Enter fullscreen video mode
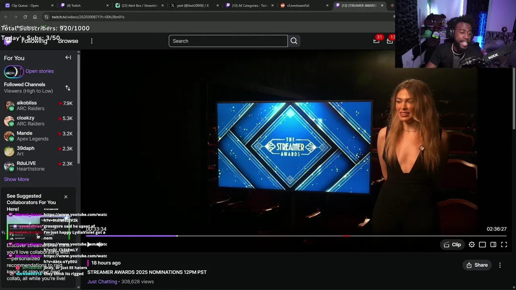 [x=504, y=244]
